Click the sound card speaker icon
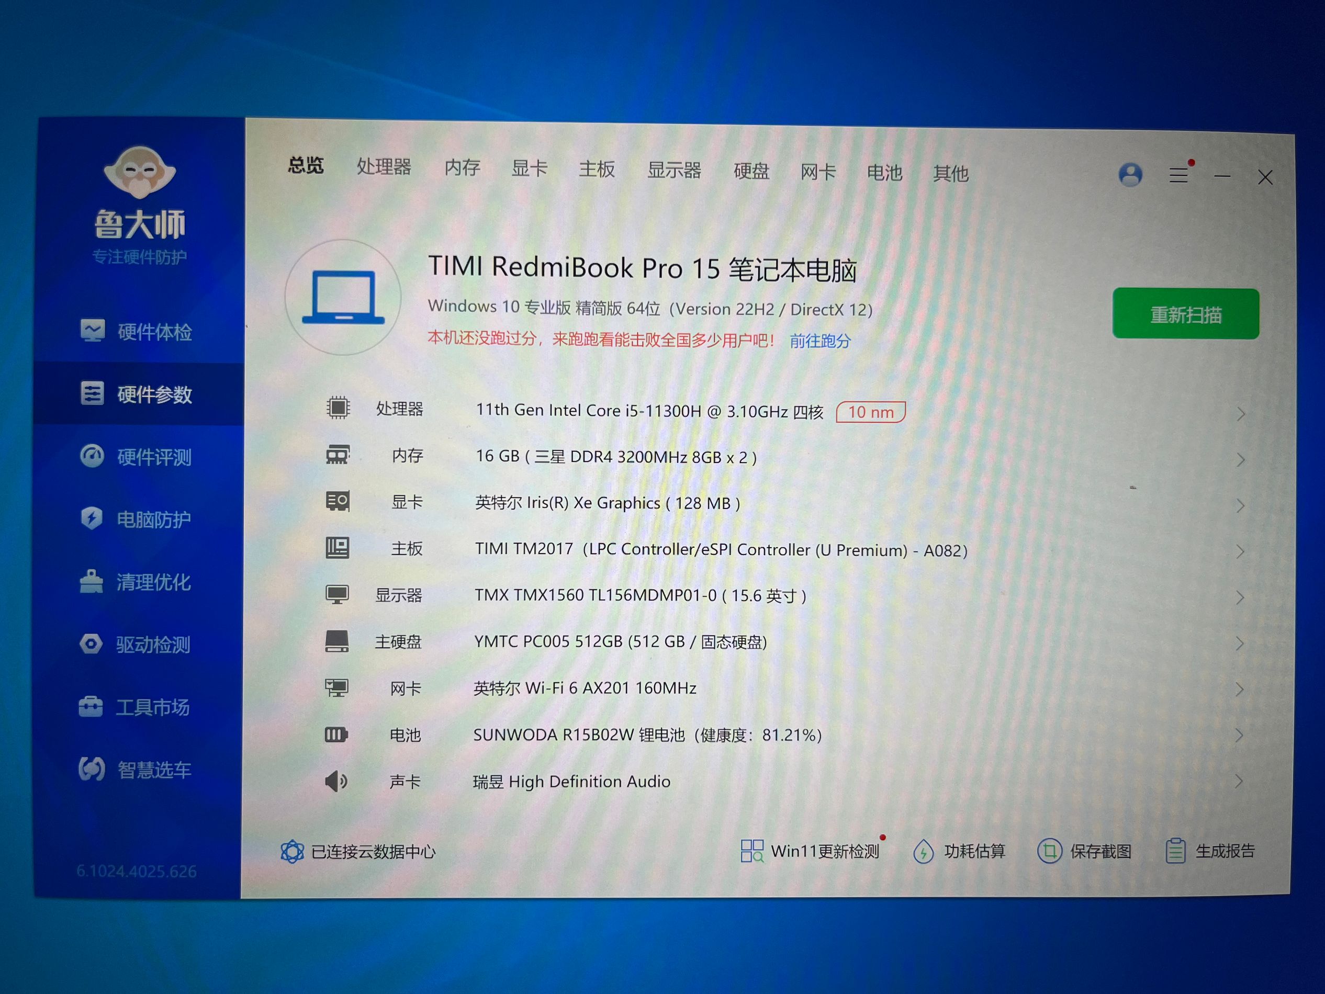This screenshot has width=1325, height=994. click(x=336, y=781)
